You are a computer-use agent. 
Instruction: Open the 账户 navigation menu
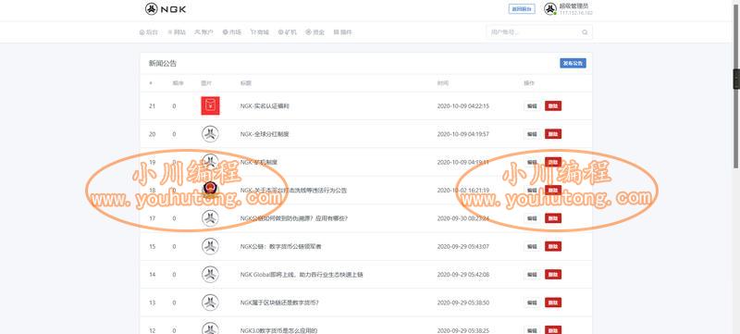click(203, 32)
